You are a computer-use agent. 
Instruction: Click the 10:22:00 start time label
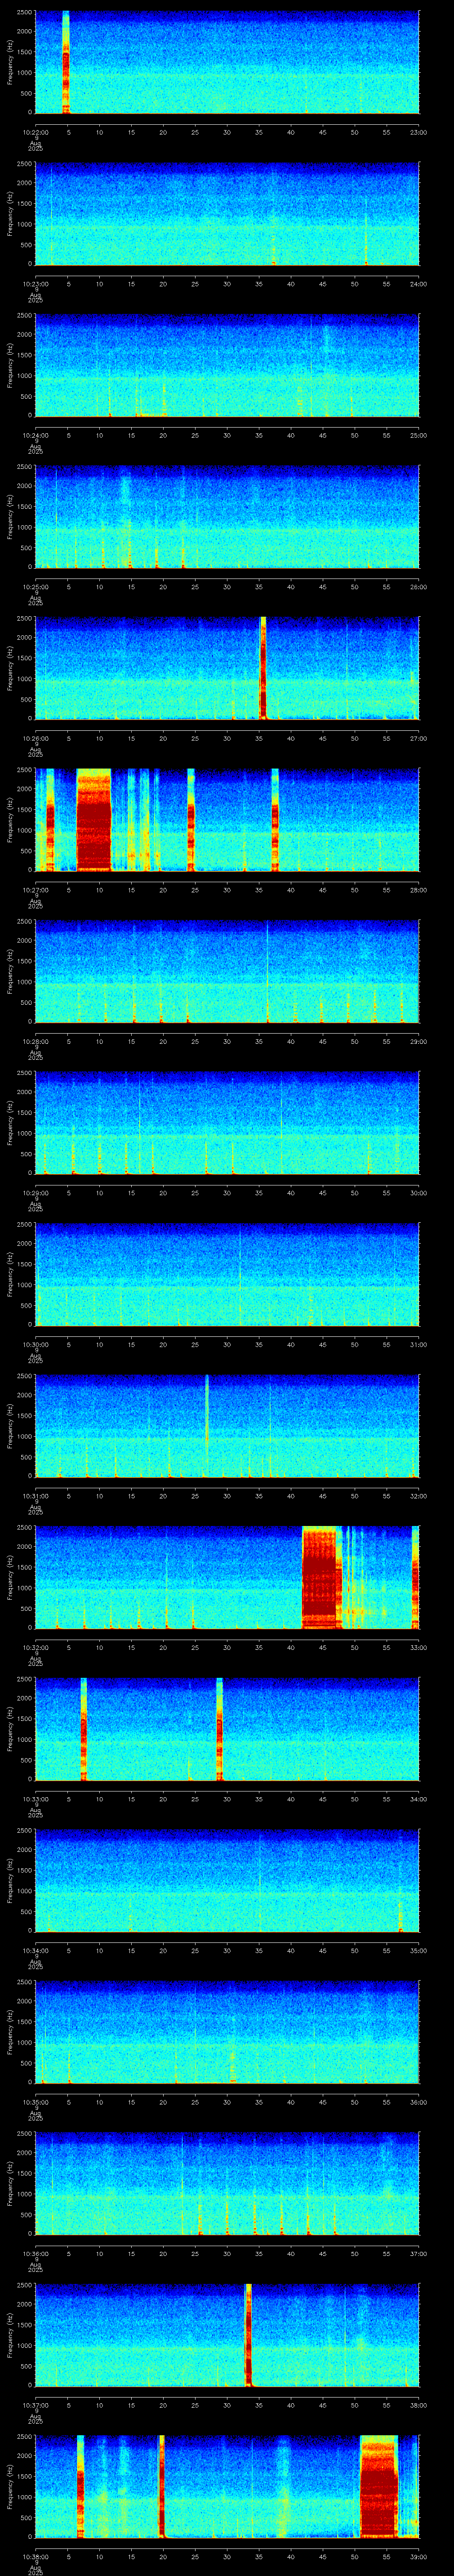pyautogui.click(x=35, y=132)
